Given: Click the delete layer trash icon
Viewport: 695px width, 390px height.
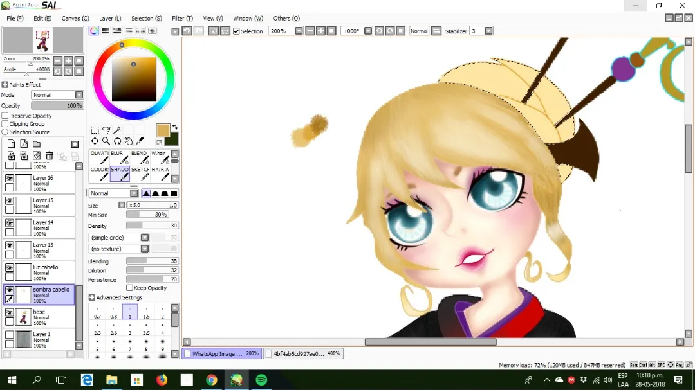Looking at the screenshot, I should click(49, 155).
